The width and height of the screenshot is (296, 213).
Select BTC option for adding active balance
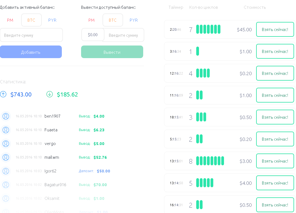[x=31, y=20]
